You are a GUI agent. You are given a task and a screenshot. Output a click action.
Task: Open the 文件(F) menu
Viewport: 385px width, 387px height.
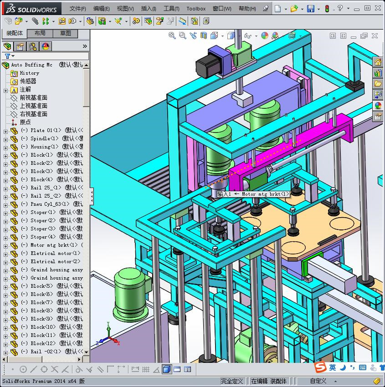coord(77,9)
